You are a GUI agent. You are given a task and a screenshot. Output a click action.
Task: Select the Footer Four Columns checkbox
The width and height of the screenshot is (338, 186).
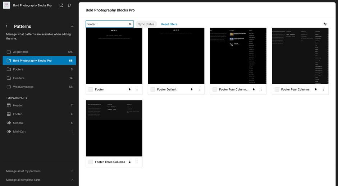pos(277,89)
